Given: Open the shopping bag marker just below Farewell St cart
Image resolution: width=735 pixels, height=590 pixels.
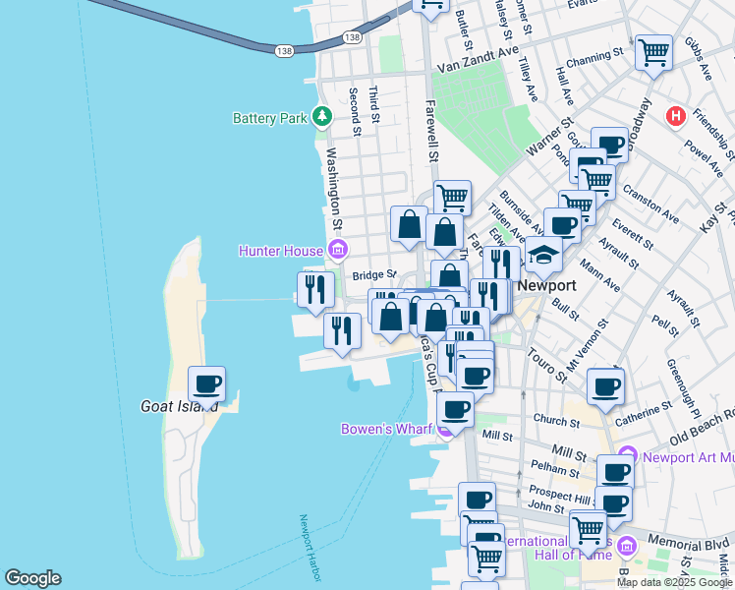Looking at the screenshot, I should coord(445,234).
